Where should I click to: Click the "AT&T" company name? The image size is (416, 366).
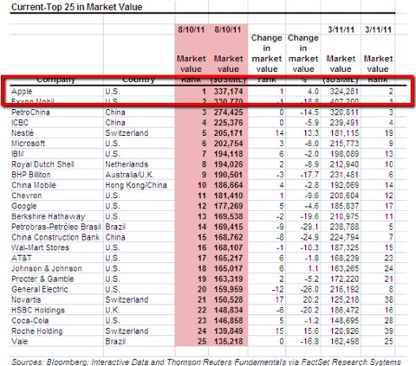point(21,258)
